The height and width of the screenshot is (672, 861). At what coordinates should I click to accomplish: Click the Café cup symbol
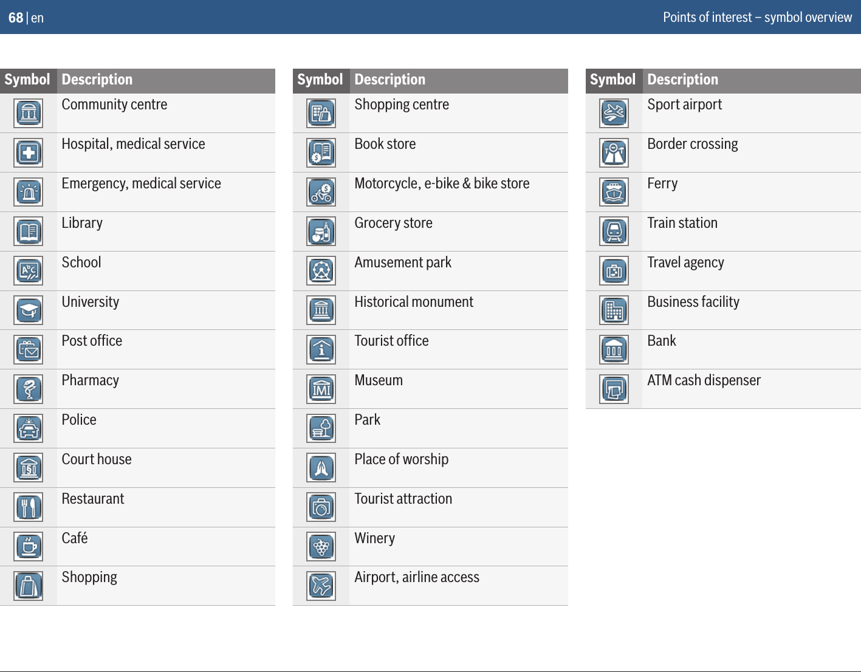29,547
